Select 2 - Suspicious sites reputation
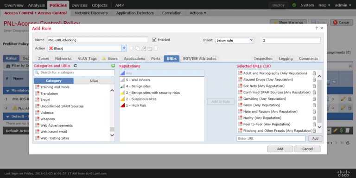 click(162, 99)
